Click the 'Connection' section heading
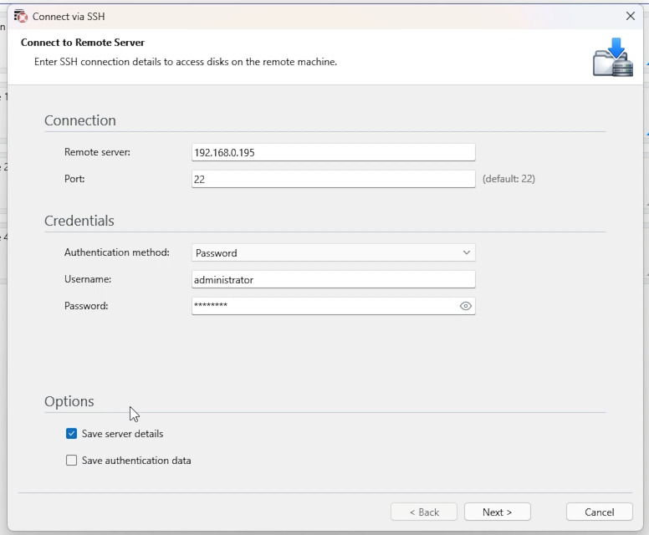Viewport: 649px width, 535px height. click(80, 120)
